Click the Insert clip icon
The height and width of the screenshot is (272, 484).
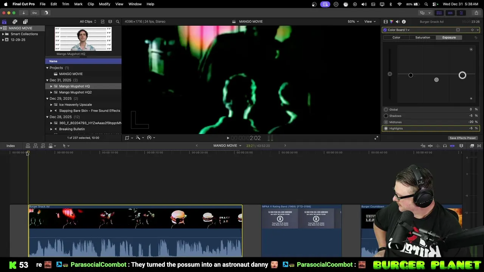click(35, 146)
